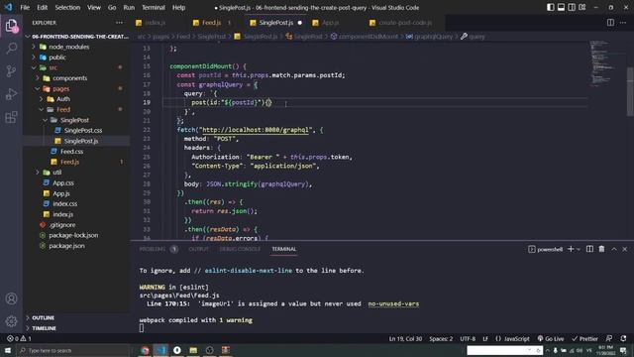Expand the TIMELINE section

point(44,328)
